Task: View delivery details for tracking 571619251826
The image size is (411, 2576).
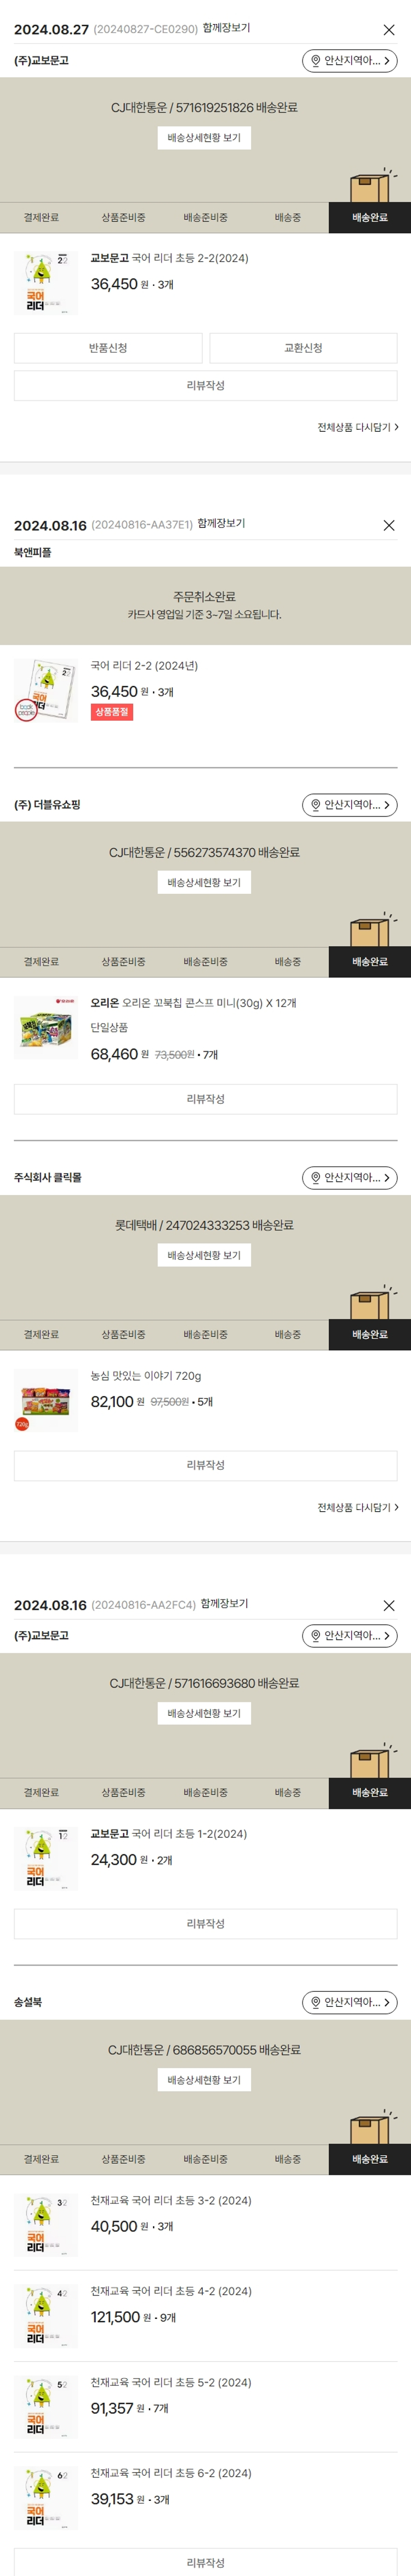Action: click(204, 138)
